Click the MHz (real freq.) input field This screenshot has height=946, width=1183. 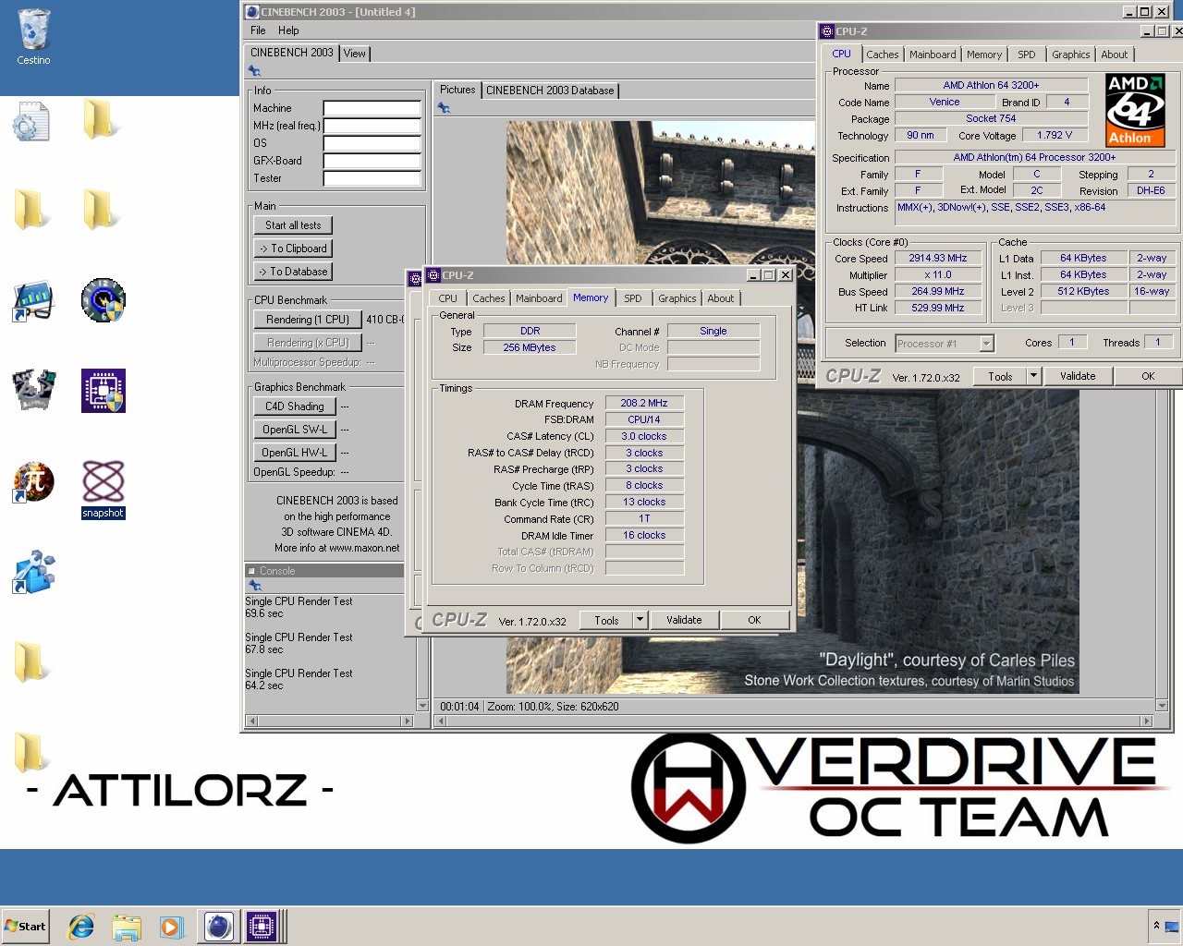tap(372, 126)
